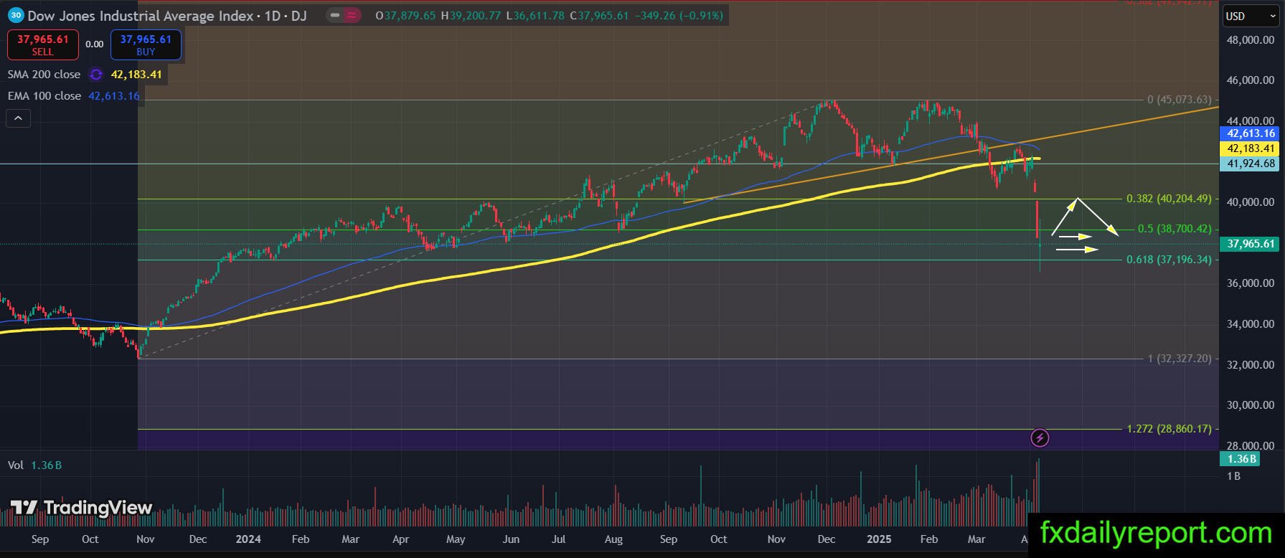Click the Jun label on the time axis
This screenshot has height=558, width=1285.
click(x=511, y=539)
